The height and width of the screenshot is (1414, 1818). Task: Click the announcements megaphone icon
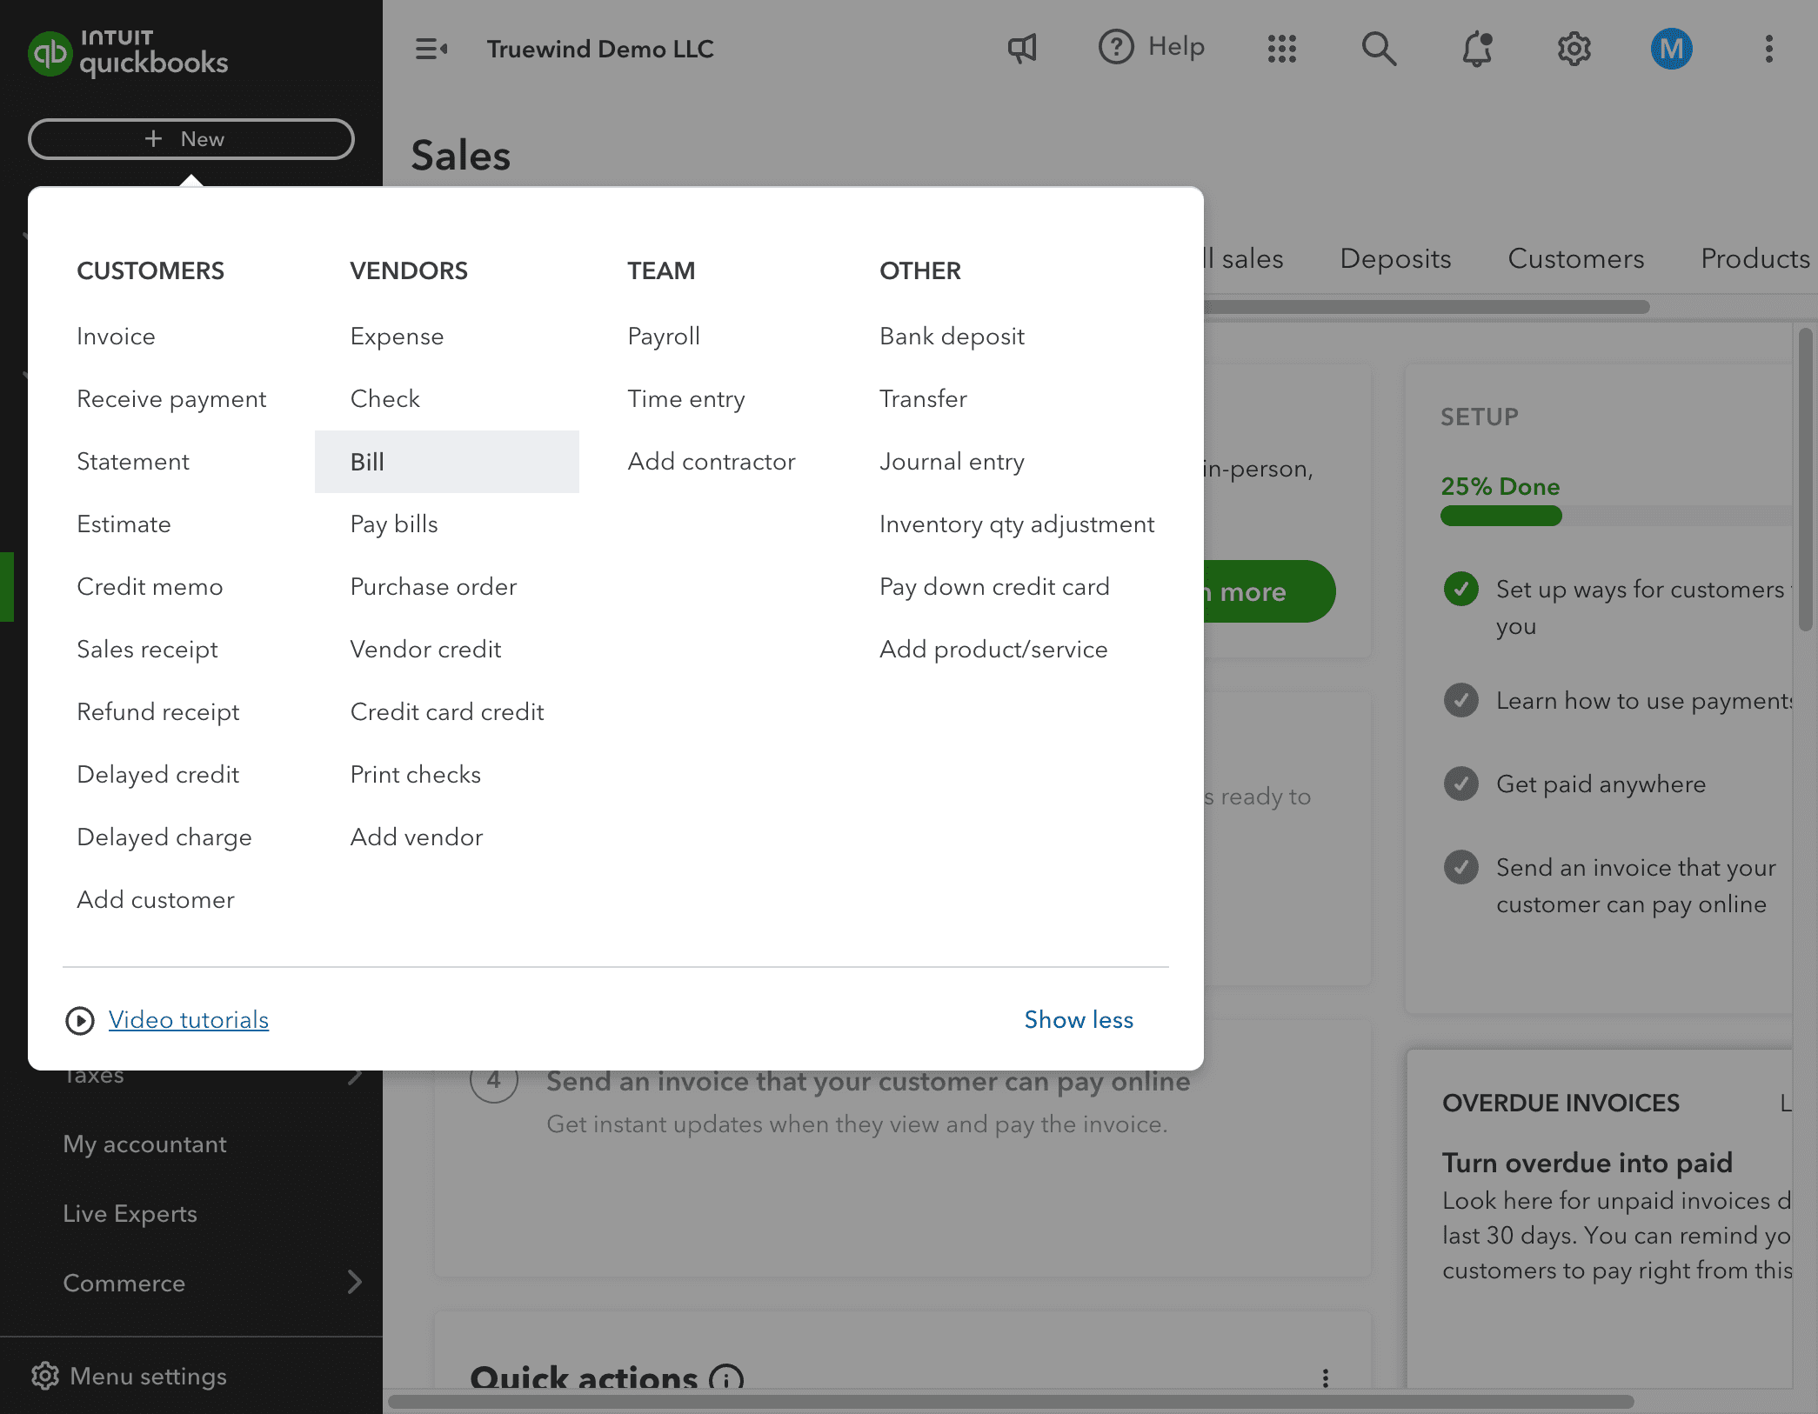(1023, 49)
